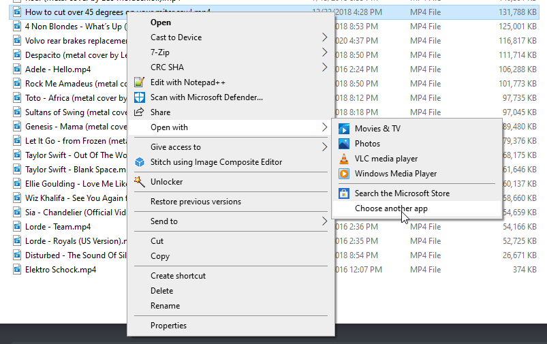The image size is (547, 344).
Task: Expand the Open with submenu arrow
Action: click(324, 127)
